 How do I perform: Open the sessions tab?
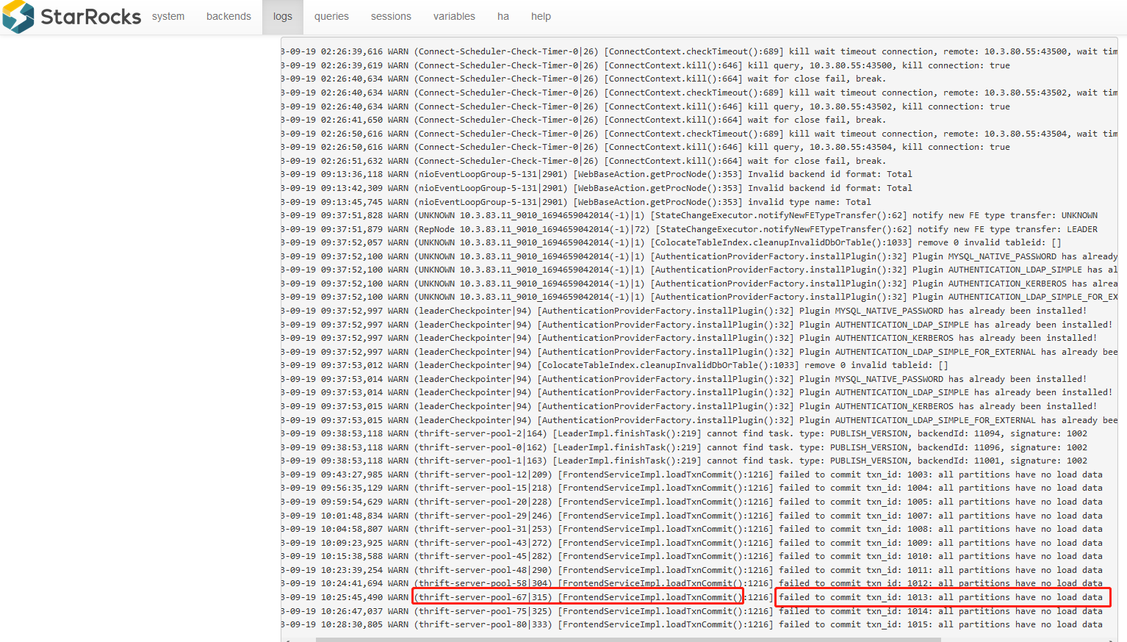pos(391,16)
